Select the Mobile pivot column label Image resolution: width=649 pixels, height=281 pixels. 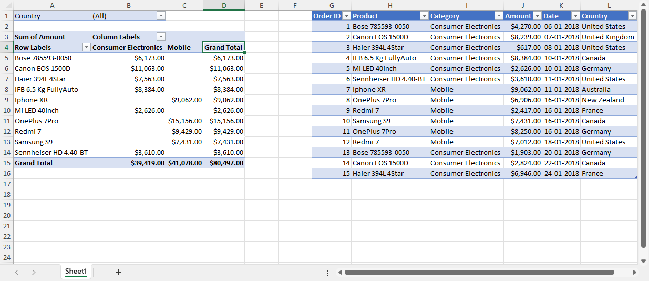pyautogui.click(x=184, y=47)
